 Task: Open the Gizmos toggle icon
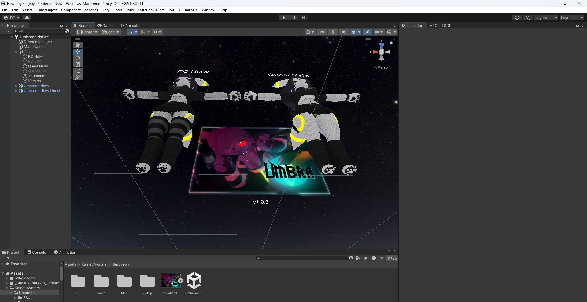coord(389,32)
